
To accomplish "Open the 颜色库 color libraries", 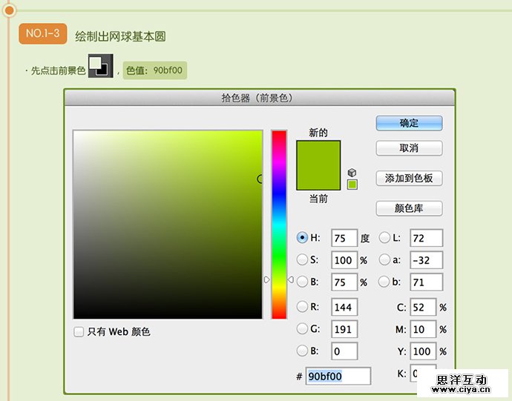I will tap(409, 208).
